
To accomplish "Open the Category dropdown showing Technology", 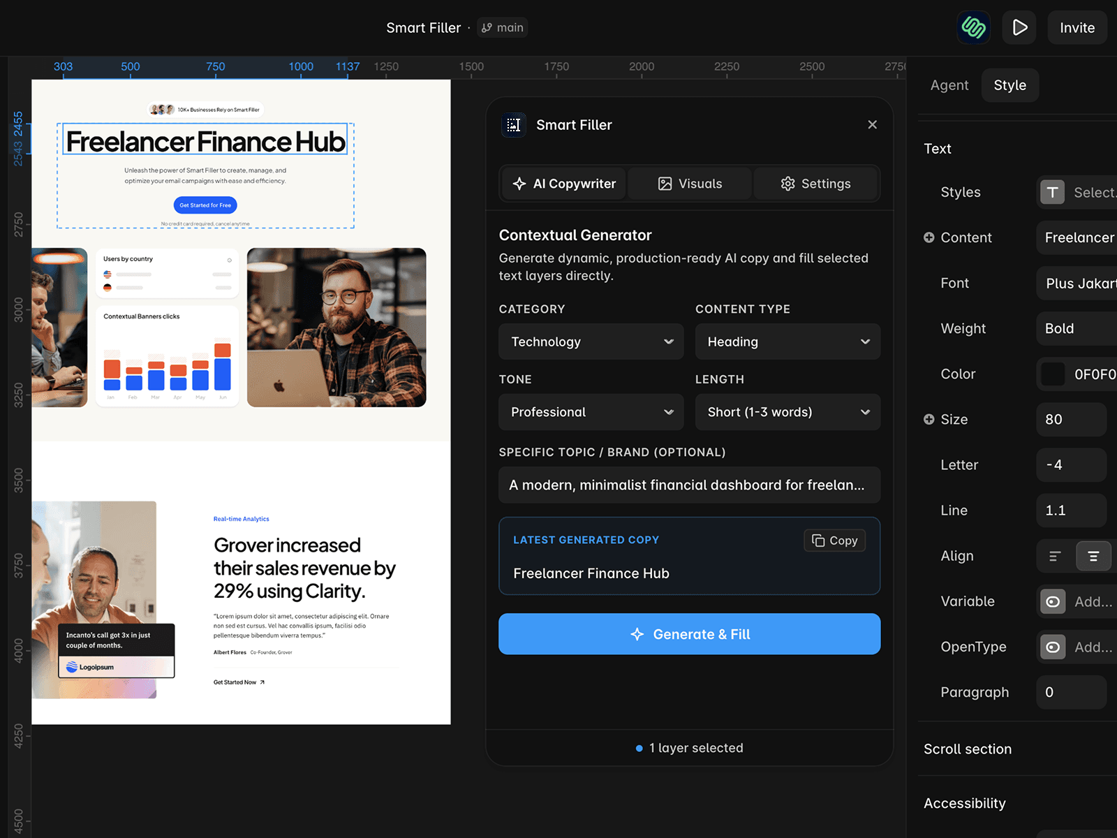I will (591, 341).
